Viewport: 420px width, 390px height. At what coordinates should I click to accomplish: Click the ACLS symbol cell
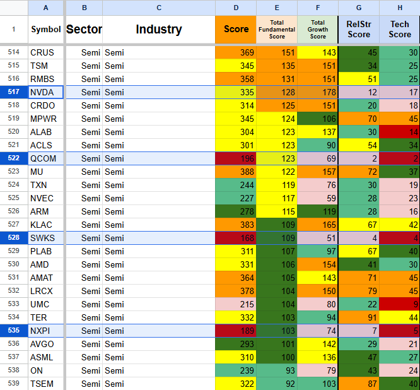coord(46,145)
